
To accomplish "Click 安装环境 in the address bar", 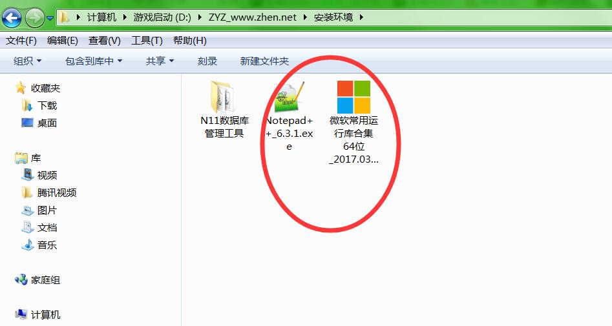I will point(333,17).
